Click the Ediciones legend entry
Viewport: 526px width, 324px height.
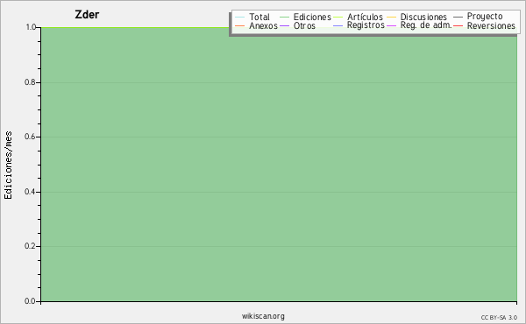305,17
